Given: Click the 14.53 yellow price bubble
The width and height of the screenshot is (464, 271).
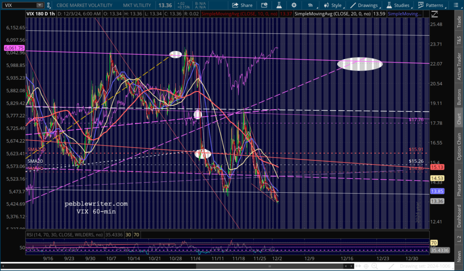Looking at the screenshot, I should [x=437, y=178].
